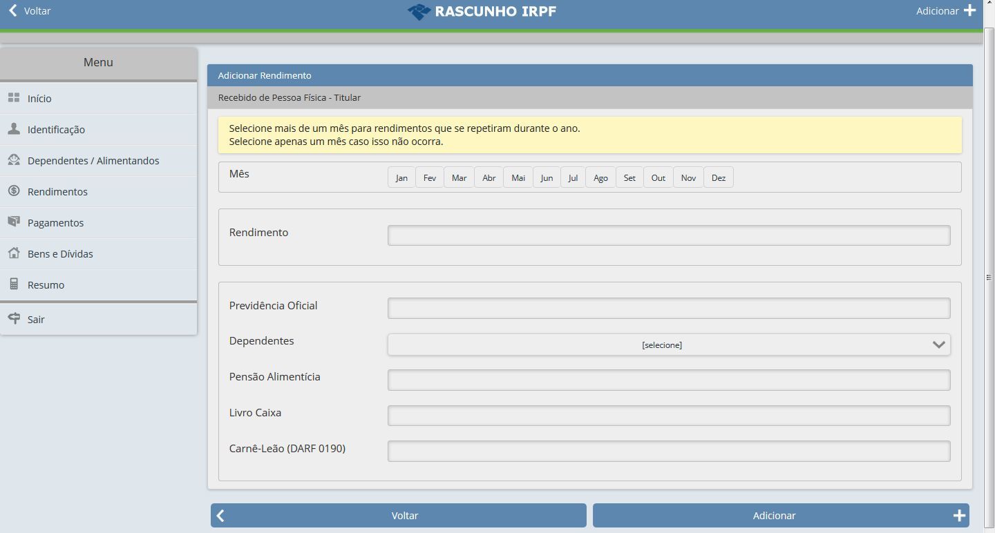This screenshot has height=533, width=995.
Task: Click the Livro Caixa label
Action: point(255,413)
